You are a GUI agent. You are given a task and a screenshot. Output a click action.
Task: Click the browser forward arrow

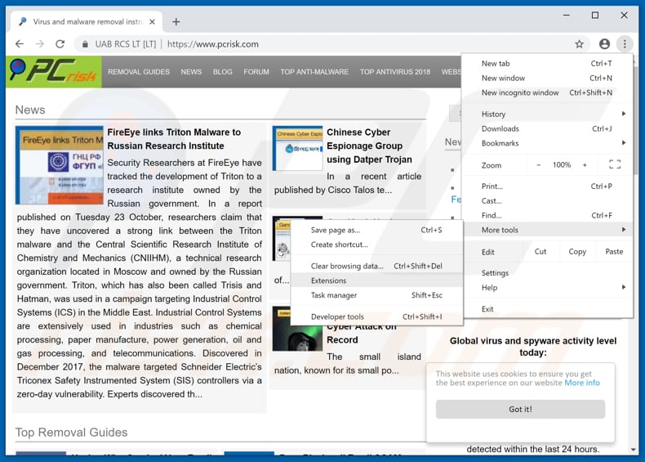click(39, 43)
